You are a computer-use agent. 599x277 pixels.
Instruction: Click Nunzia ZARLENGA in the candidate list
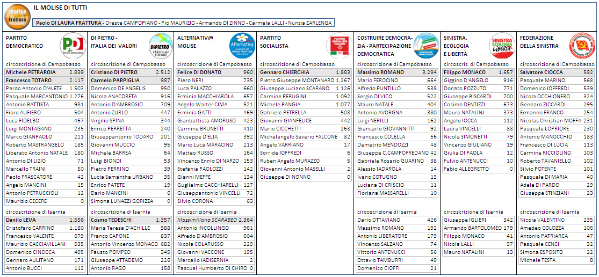point(311,23)
